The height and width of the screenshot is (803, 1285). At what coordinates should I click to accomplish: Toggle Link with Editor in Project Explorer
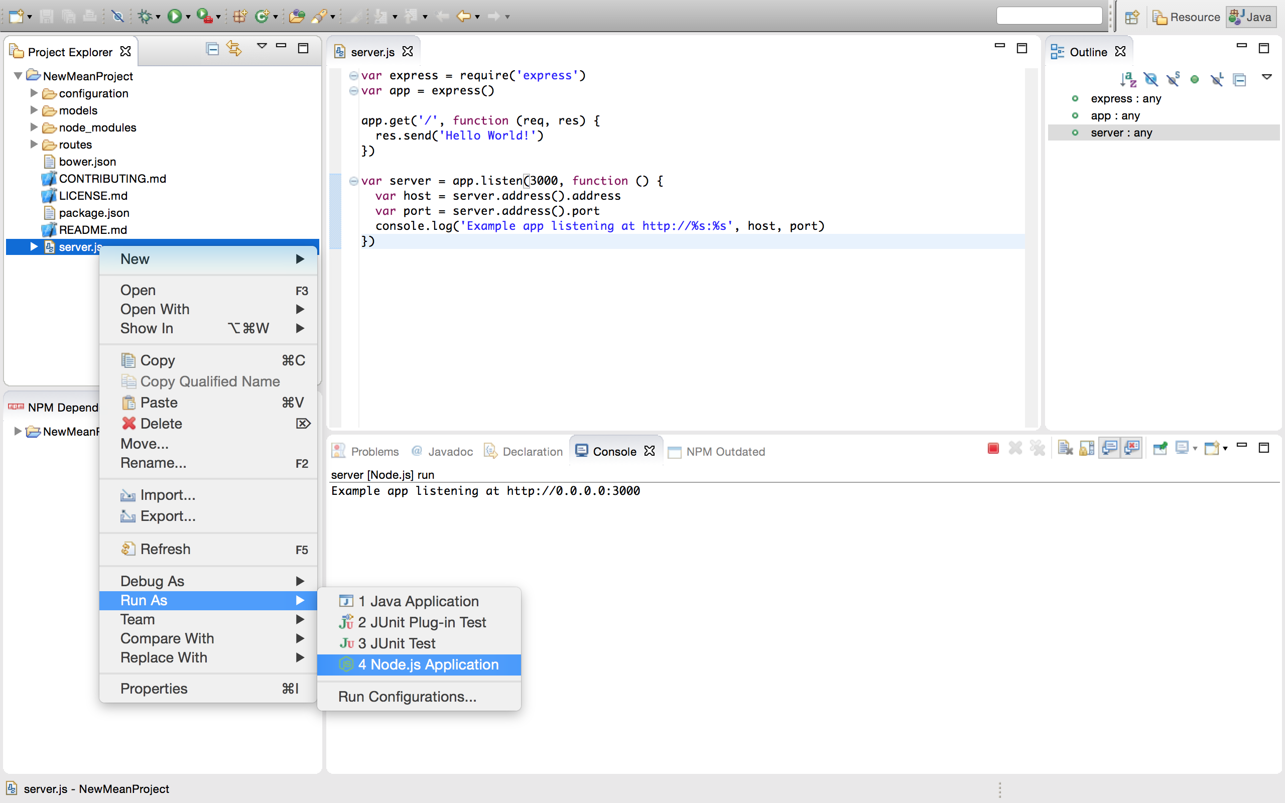click(233, 49)
